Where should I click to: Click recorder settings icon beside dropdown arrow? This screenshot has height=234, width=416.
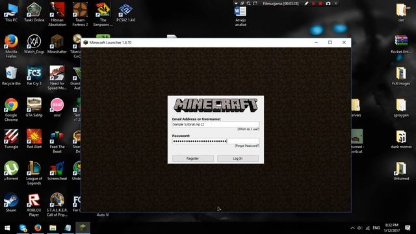click(x=242, y=3)
